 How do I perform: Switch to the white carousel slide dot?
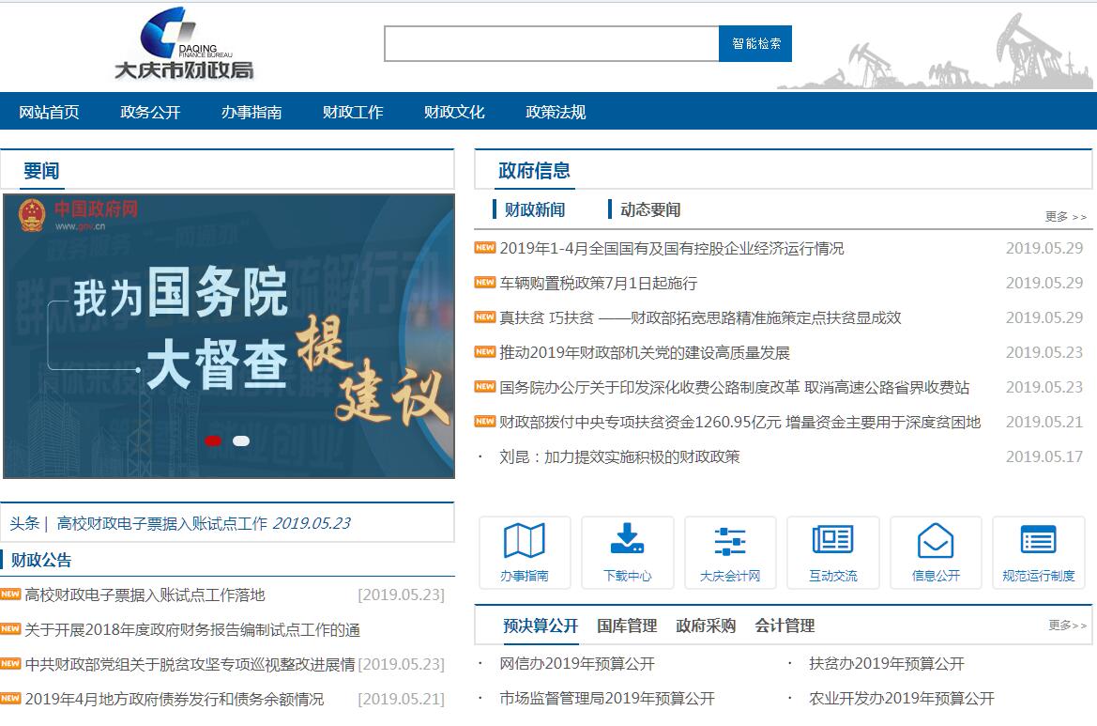pyautogui.click(x=241, y=440)
